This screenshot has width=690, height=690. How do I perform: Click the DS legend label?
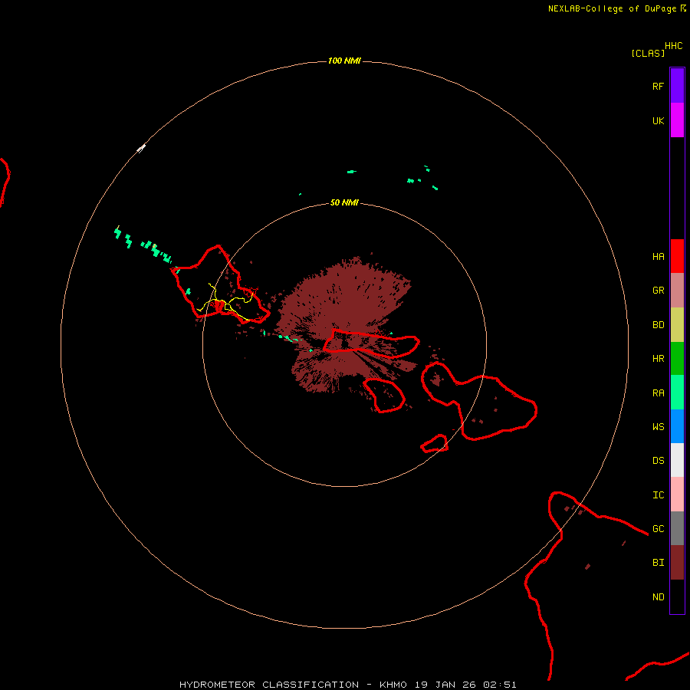[658, 460]
